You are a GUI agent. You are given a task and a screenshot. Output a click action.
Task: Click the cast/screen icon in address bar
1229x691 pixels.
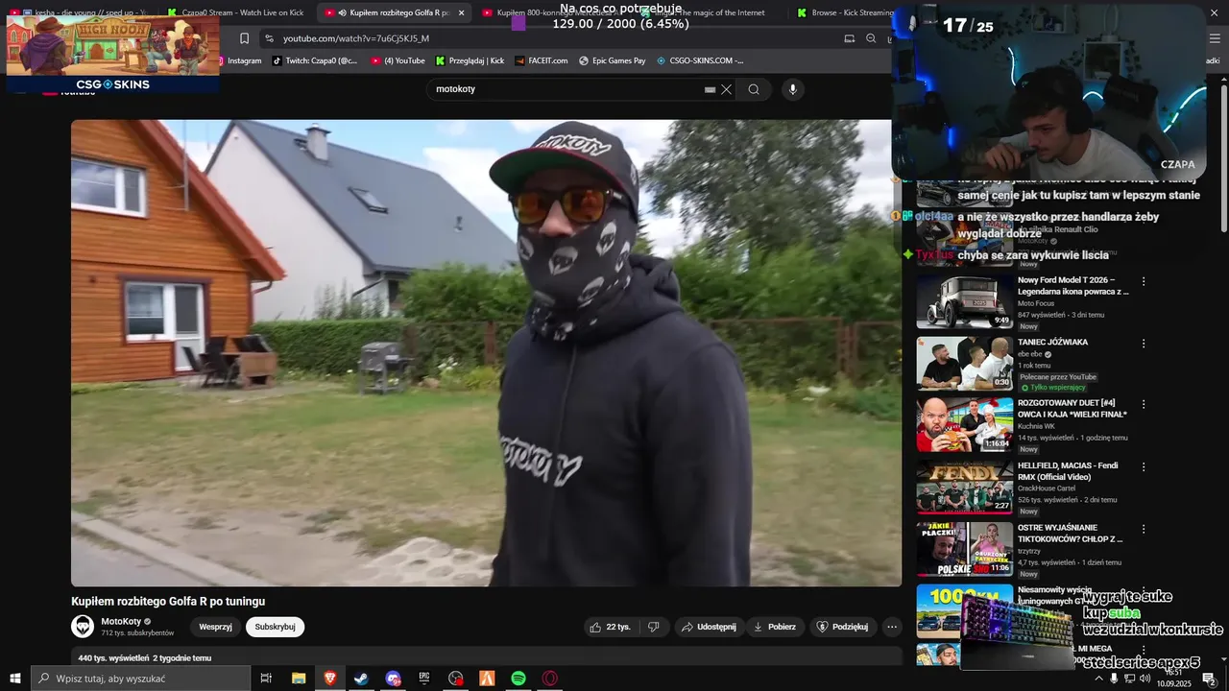point(849,38)
